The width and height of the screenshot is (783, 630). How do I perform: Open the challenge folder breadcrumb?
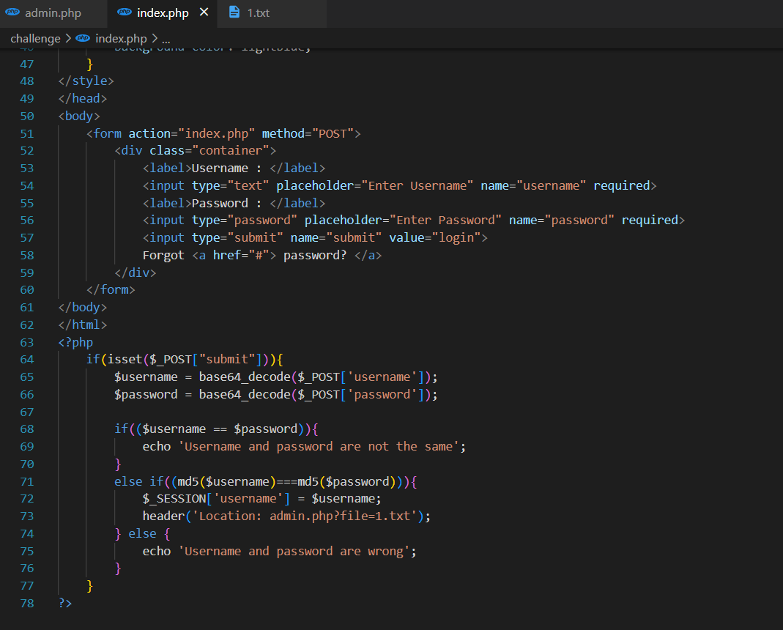coord(35,38)
